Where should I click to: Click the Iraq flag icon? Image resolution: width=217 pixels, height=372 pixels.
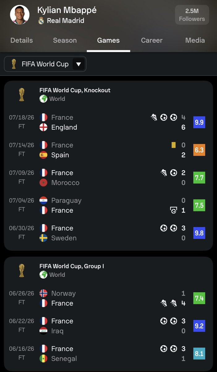(44, 331)
